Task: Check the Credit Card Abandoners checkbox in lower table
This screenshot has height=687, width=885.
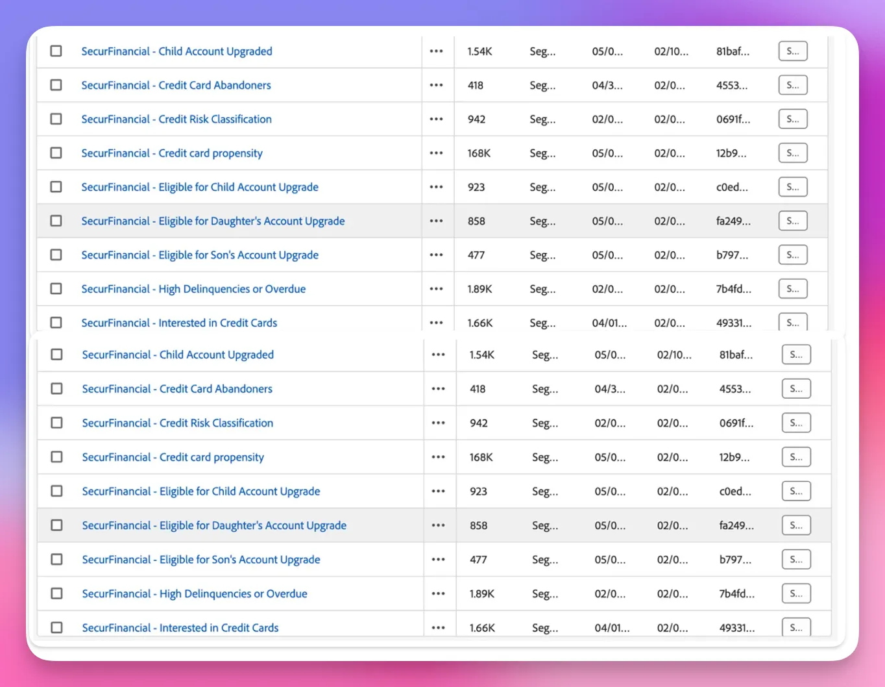Action: click(57, 389)
